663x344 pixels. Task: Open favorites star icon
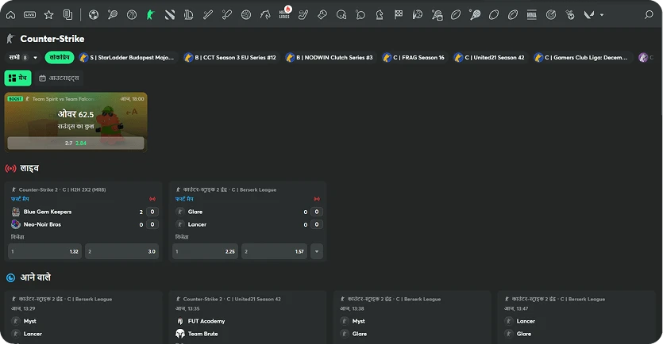48,14
